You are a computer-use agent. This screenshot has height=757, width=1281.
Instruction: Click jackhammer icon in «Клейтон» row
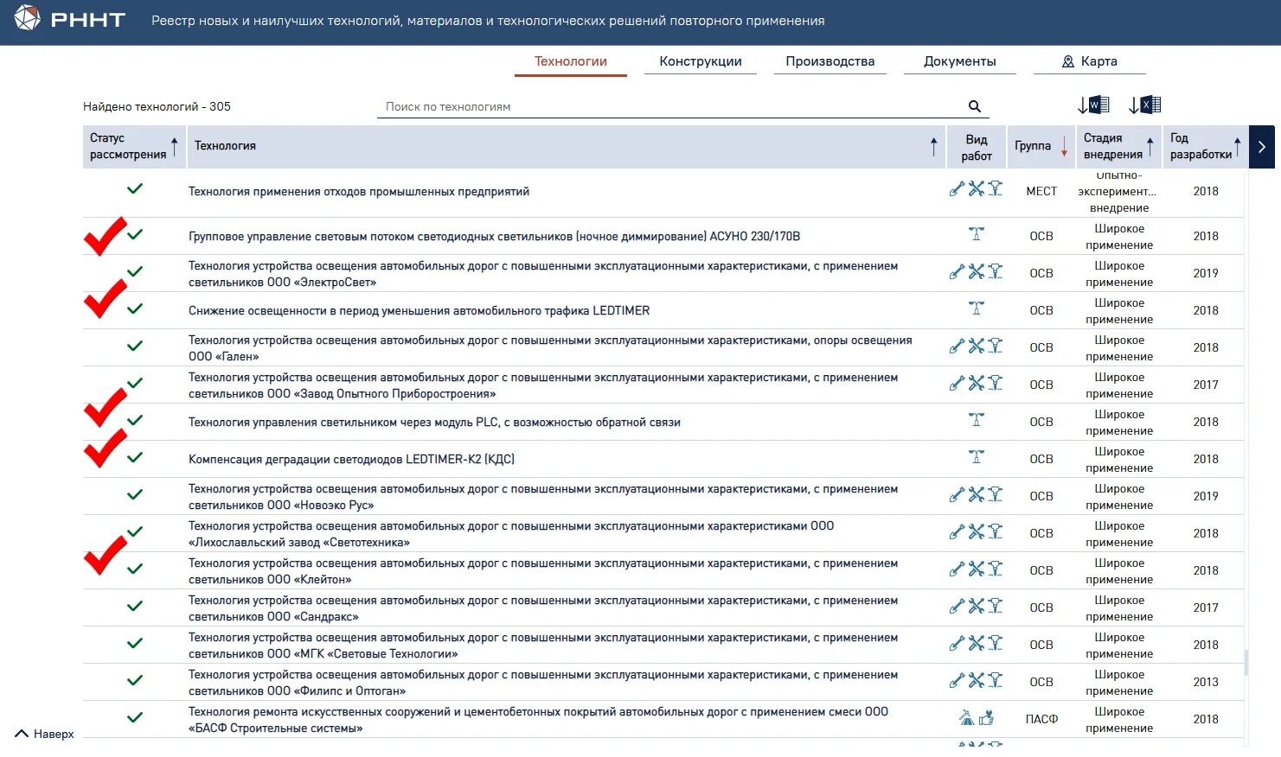(x=996, y=569)
